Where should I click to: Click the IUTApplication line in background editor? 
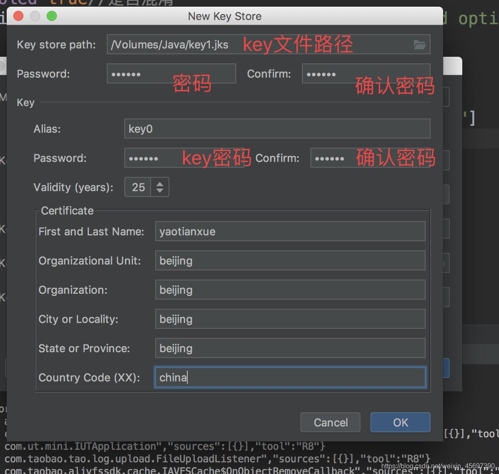pos(165,446)
